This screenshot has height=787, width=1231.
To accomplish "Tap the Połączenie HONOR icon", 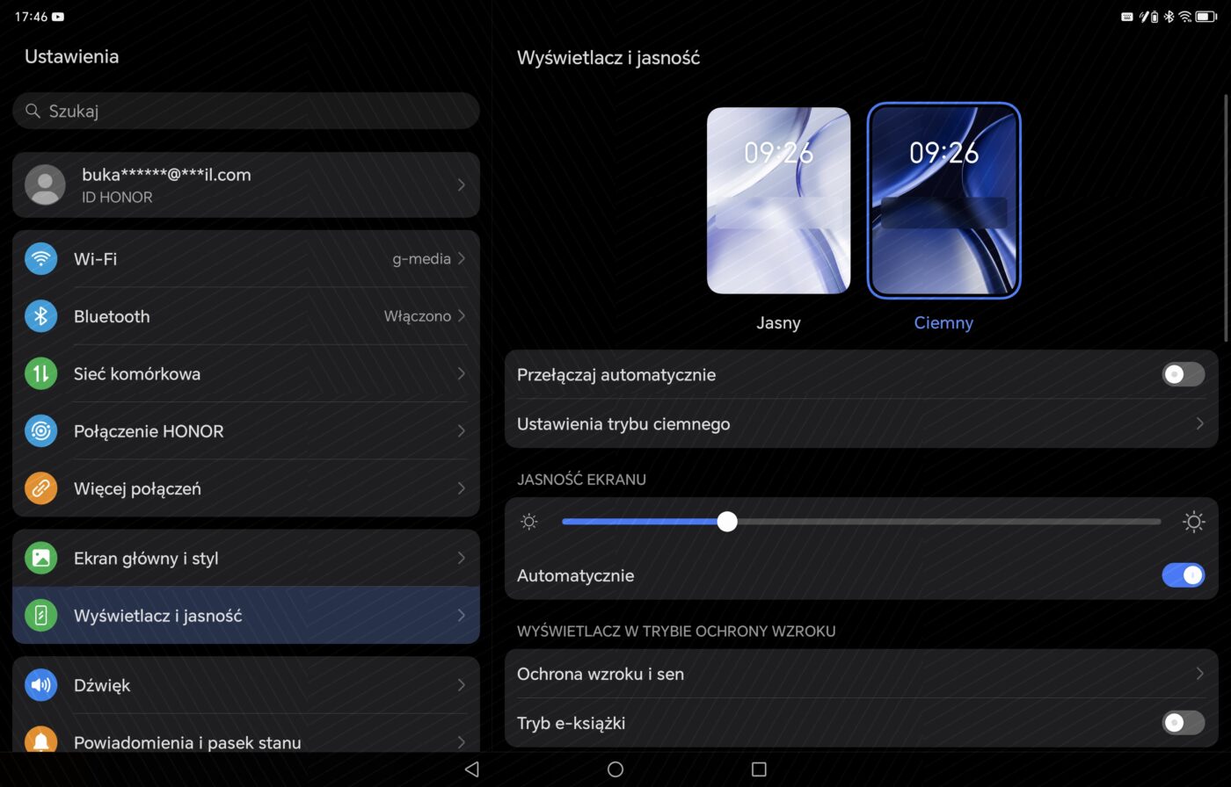I will [40, 430].
